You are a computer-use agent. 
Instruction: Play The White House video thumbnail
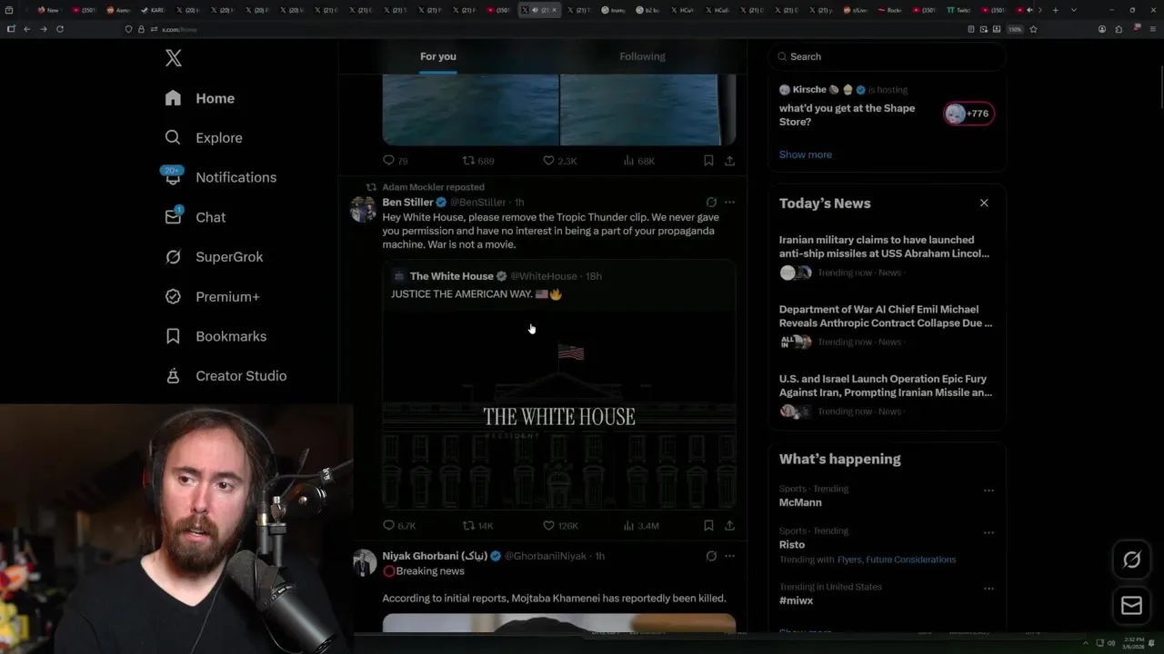559,409
